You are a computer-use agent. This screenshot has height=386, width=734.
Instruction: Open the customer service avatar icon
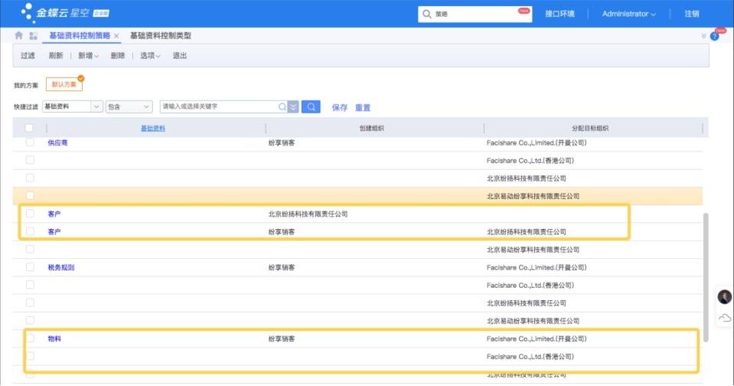tap(724, 296)
